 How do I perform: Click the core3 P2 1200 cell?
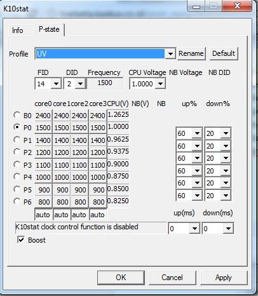point(98,152)
